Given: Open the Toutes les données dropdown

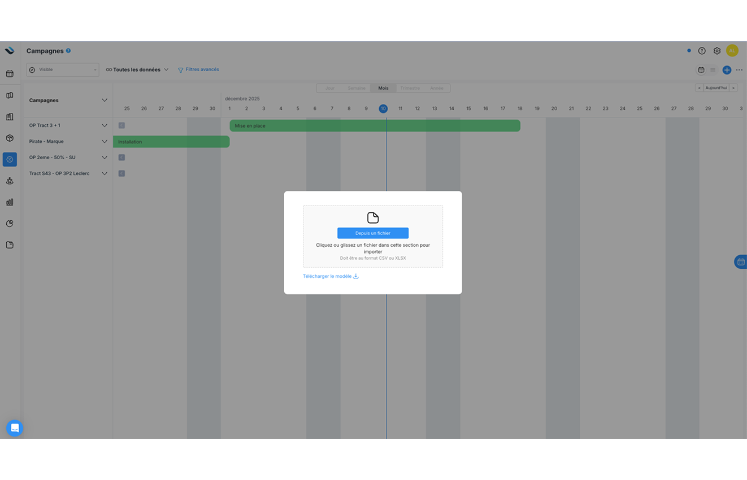Looking at the screenshot, I should tap(138, 69).
